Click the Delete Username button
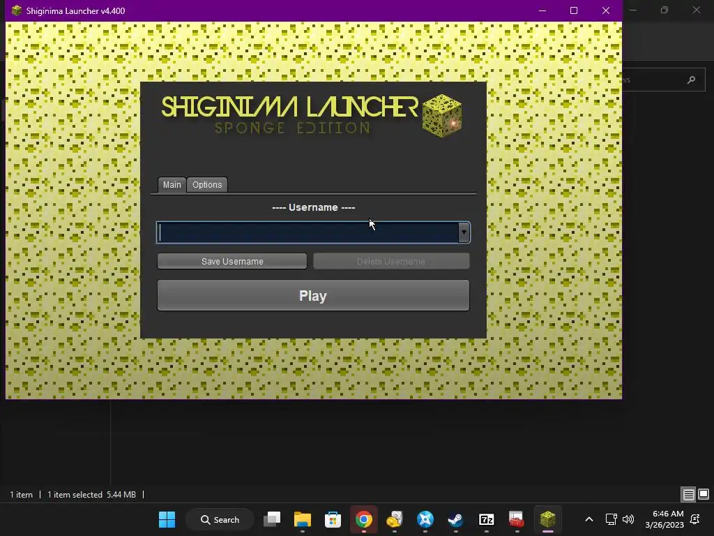714x536 pixels. [391, 261]
